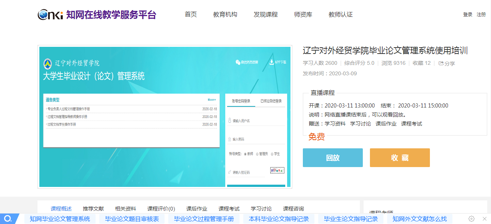The height and width of the screenshot is (224, 491).
Task: Select suggestion 毕业生论文指导记录
Action: (351, 219)
